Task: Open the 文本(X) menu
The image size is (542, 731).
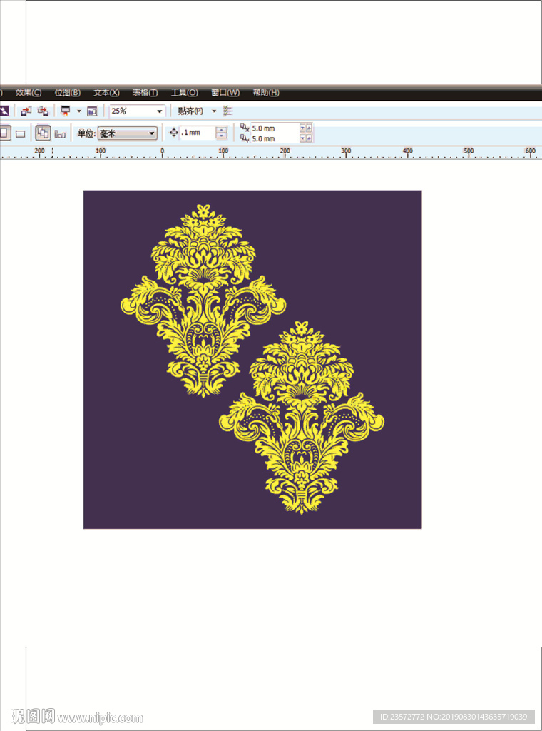Action: (x=106, y=93)
